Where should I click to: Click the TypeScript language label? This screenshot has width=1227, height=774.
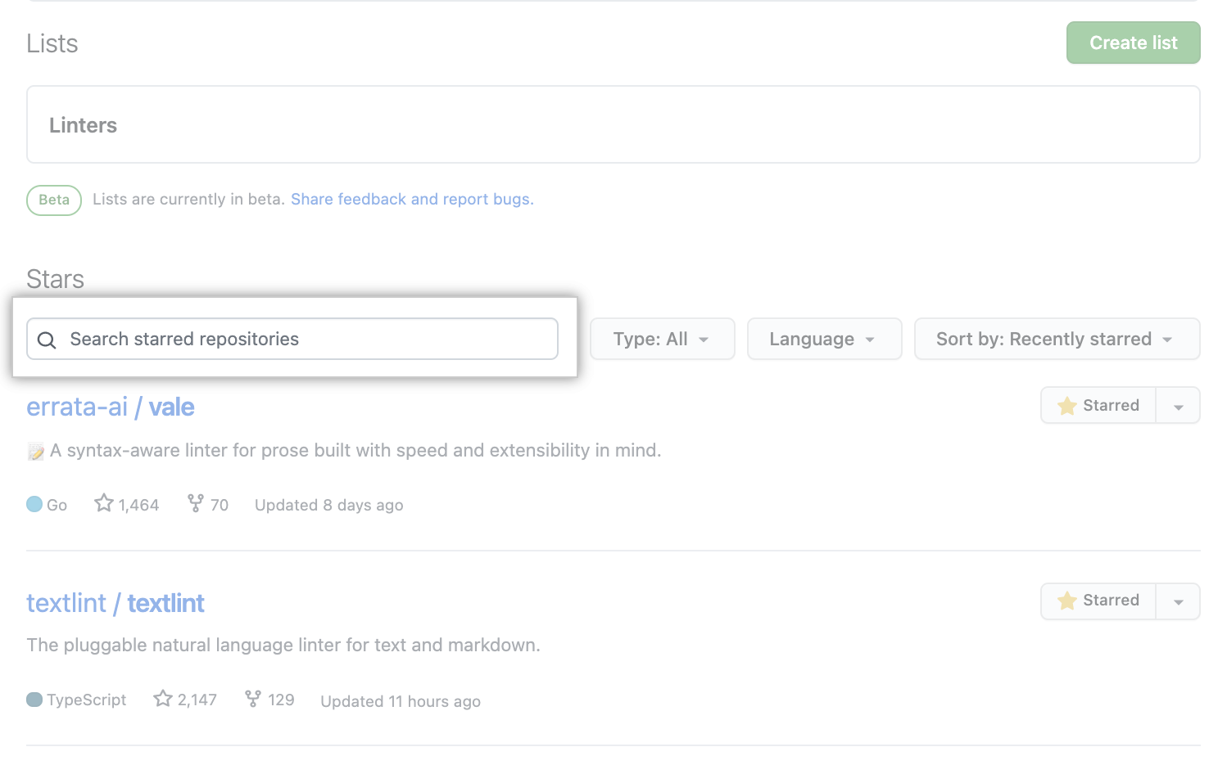pos(87,700)
